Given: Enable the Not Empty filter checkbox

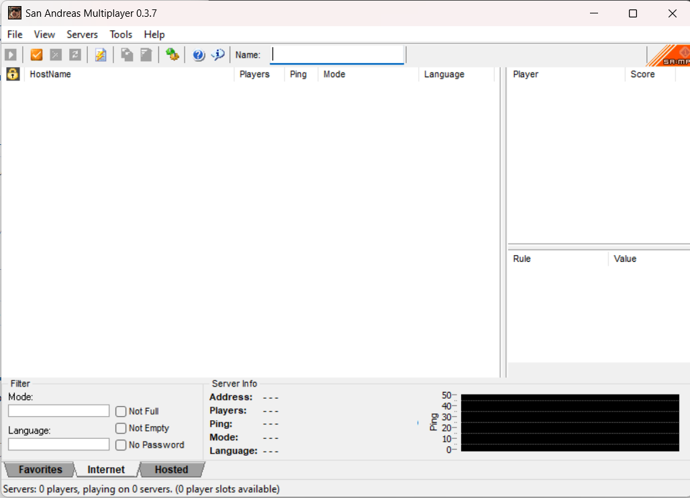Looking at the screenshot, I should [x=121, y=428].
